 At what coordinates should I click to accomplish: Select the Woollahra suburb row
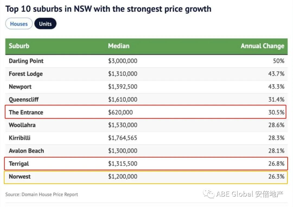point(22,125)
